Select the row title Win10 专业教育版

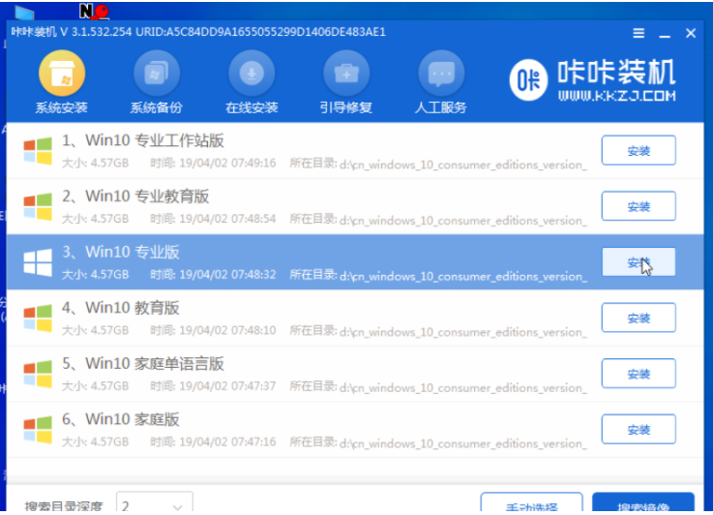click(x=135, y=197)
